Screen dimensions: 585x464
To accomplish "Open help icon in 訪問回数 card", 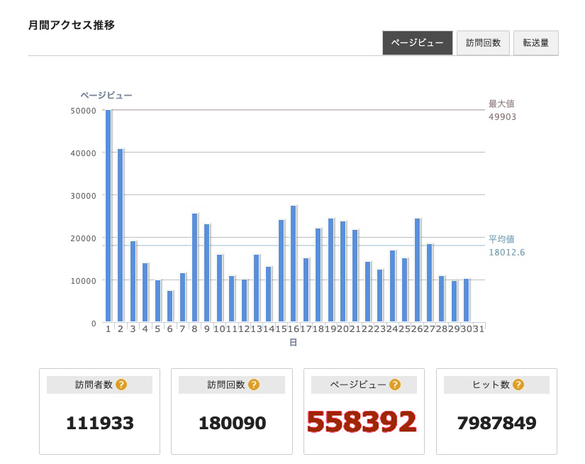I will tap(254, 385).
